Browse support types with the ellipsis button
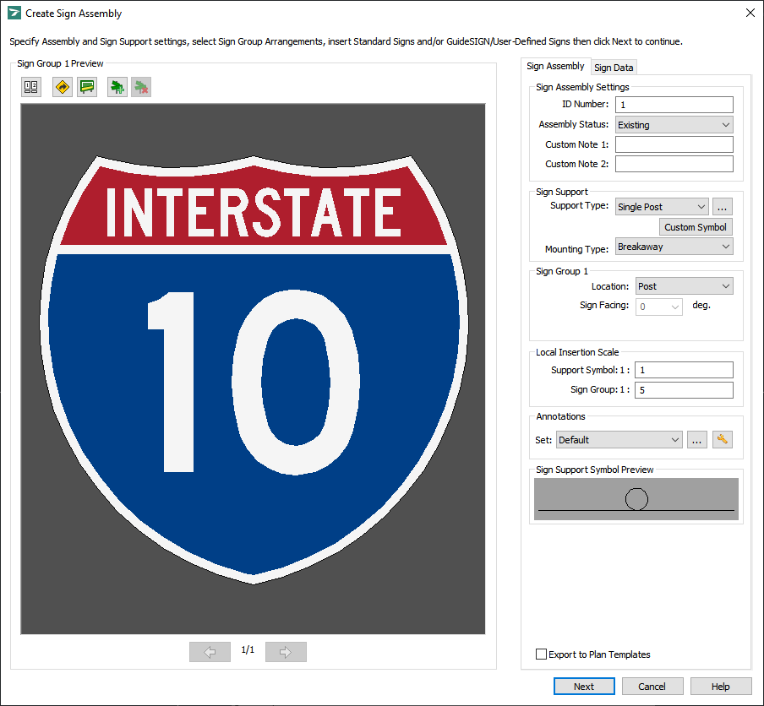Screen dimensions: 764x706 coord(722,207)
